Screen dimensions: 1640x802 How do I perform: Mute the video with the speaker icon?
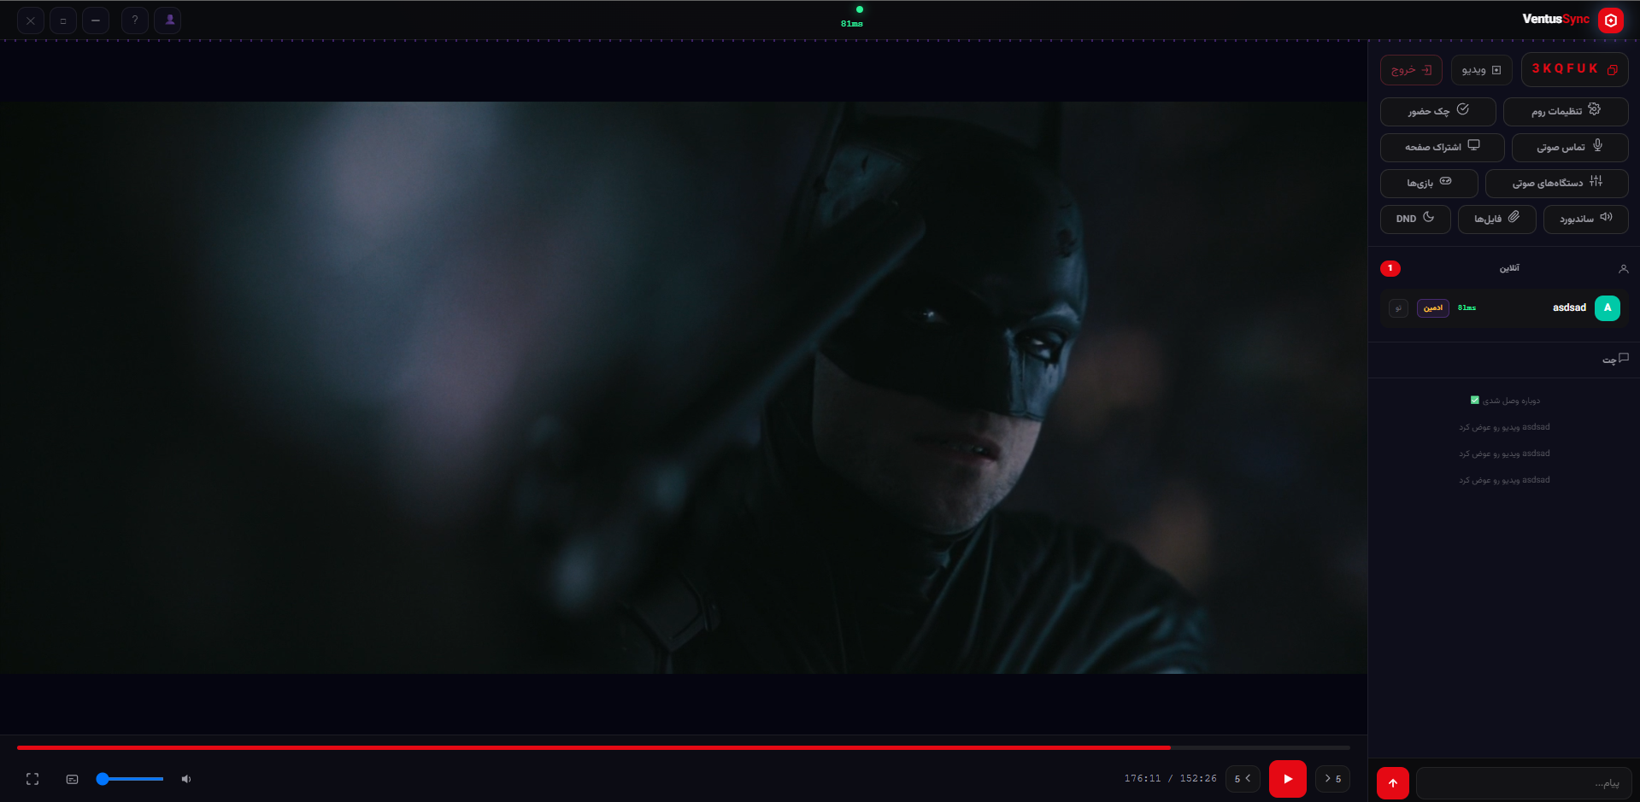pyautogui.click(x=186, y=779)
